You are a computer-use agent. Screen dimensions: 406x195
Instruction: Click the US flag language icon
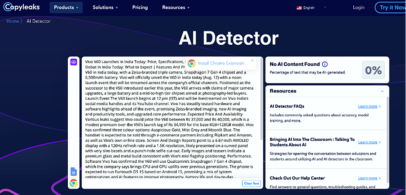(299, 8)
